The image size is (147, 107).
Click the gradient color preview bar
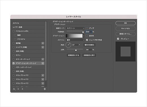[x=74, y=36]
